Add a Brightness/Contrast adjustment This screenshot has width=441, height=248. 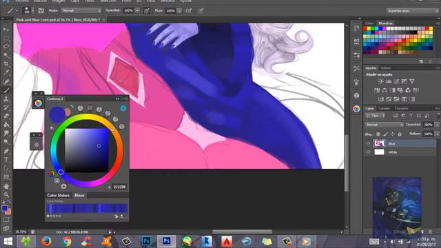tap(380, 81)
